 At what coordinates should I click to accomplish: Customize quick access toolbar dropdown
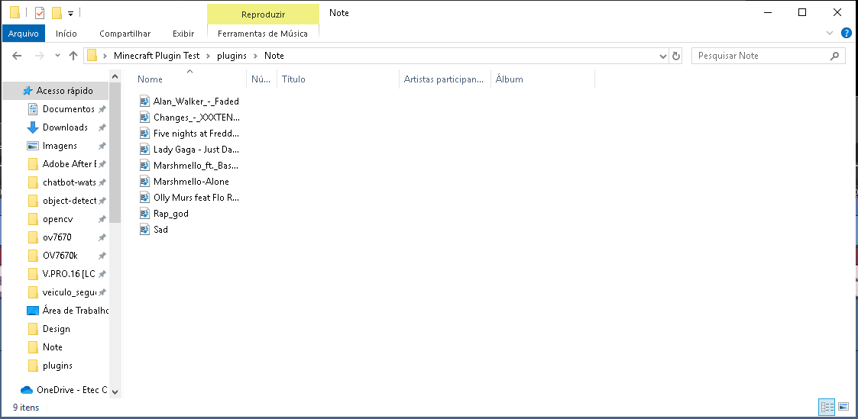tap(70, 13)
